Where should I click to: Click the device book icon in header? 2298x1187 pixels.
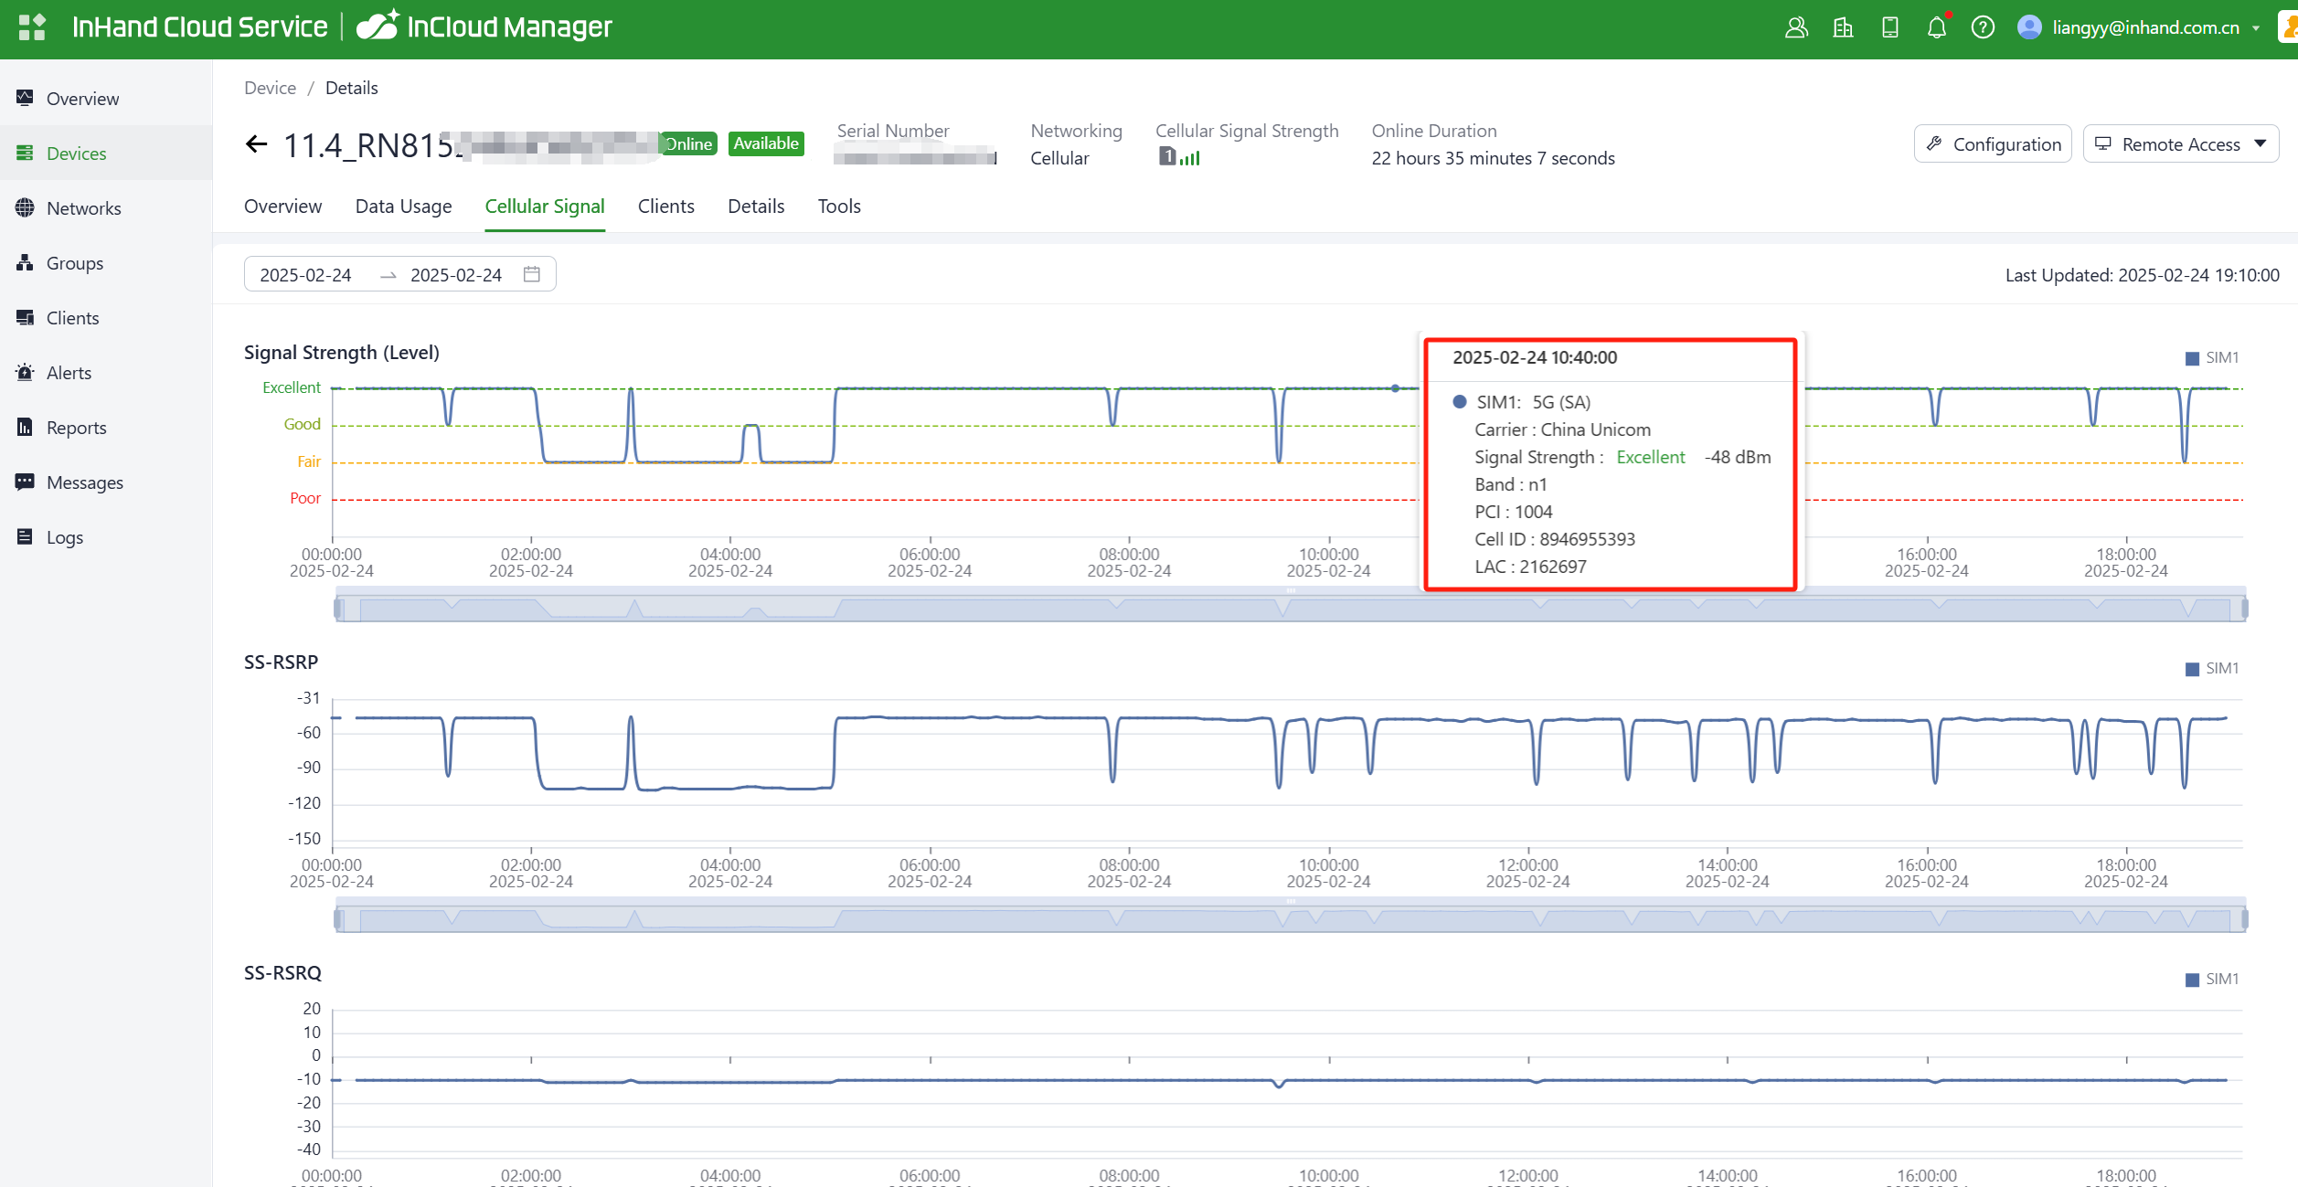pos(1889,27)
